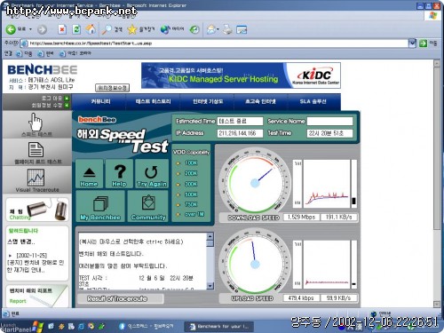Click the IP Address field 211.216.144.166

coord(240,133)
